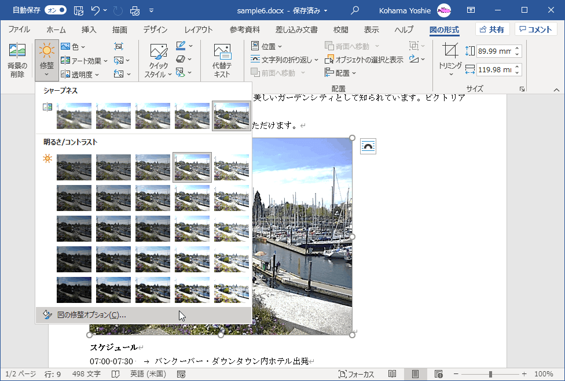The height and width of the screenshot is (381, 565).
Task: Click language 英語 (米国) in status bar
Action: (x=148, y=374)
